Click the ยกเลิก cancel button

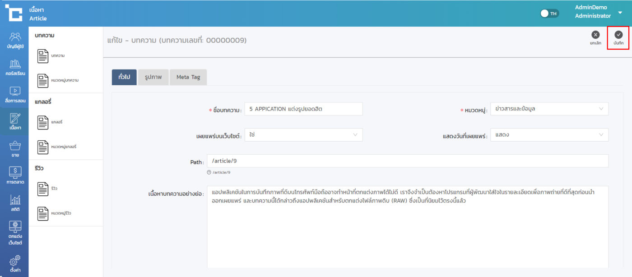[x=595, y=37]
